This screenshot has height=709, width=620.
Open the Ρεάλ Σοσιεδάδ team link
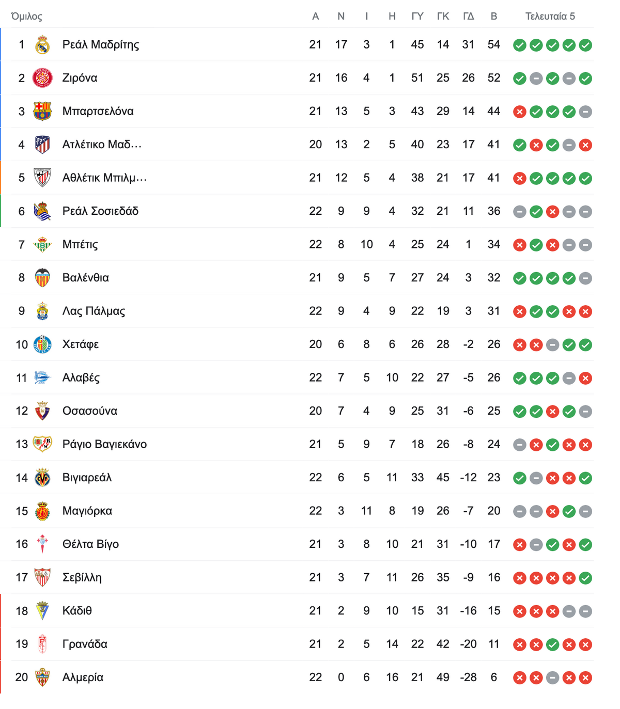[x=100, y=211]
